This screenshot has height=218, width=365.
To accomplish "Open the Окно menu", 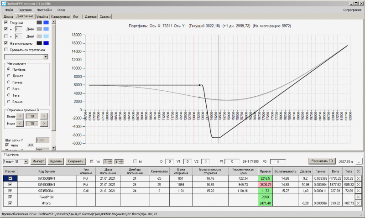I will pyautogui.click(x=61, y=10).
